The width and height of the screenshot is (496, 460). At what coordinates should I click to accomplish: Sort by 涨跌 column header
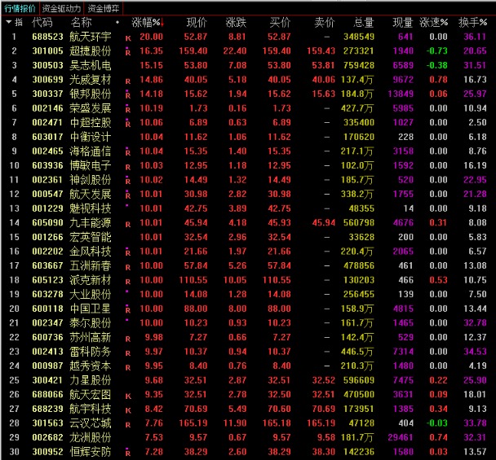click(236, 23)
